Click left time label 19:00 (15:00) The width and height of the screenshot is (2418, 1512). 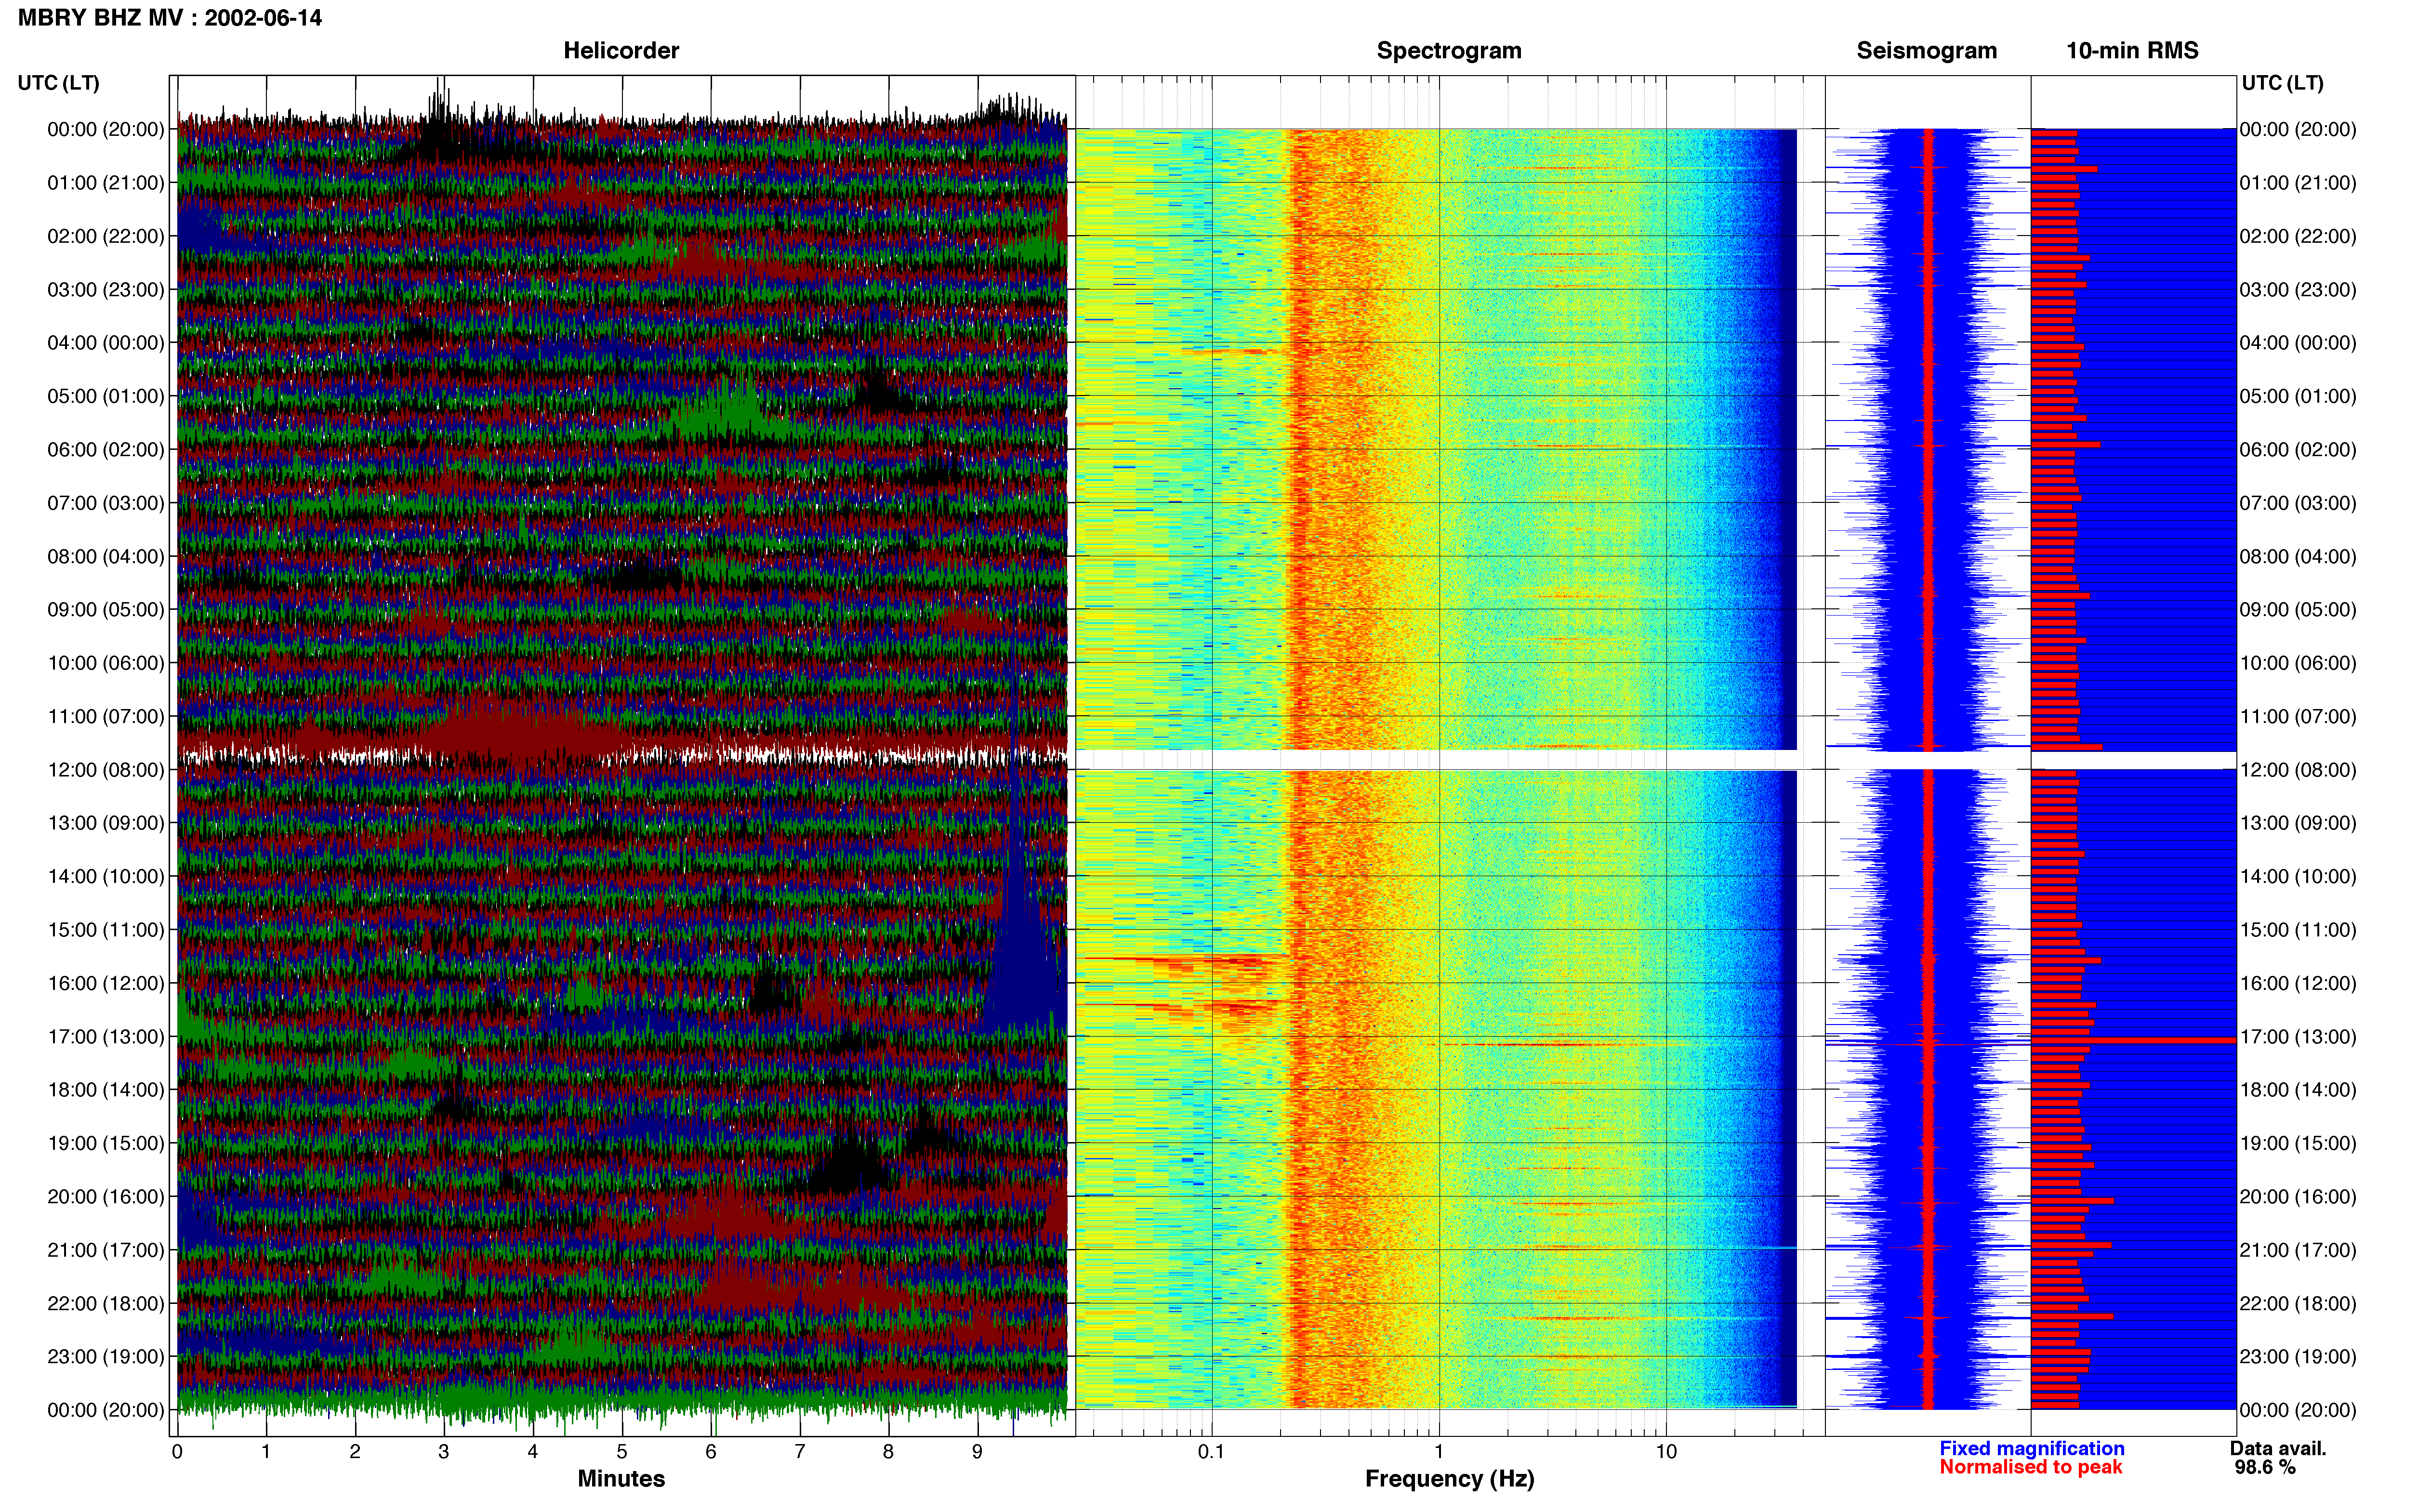point(106,1143)
